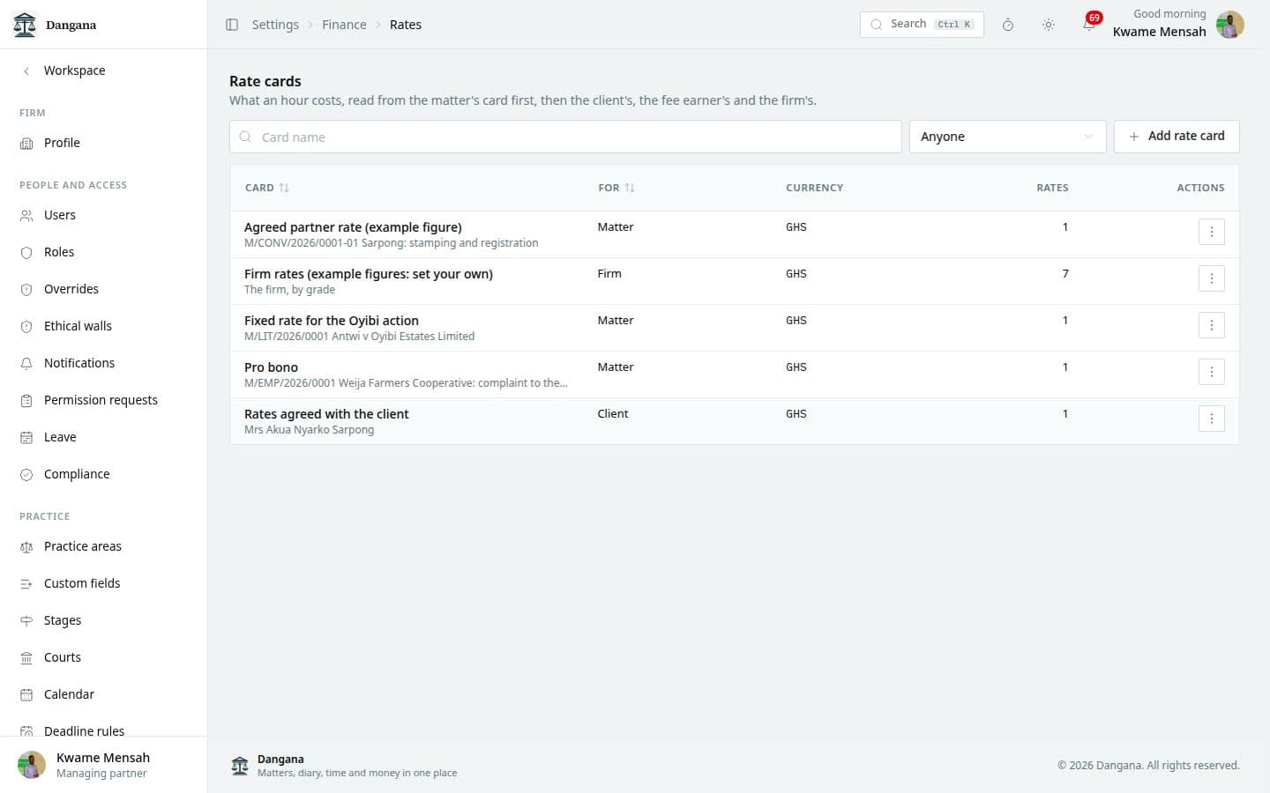
Task: Open the Anyone filter dropdown
Action: click(x=1007, y=137)
